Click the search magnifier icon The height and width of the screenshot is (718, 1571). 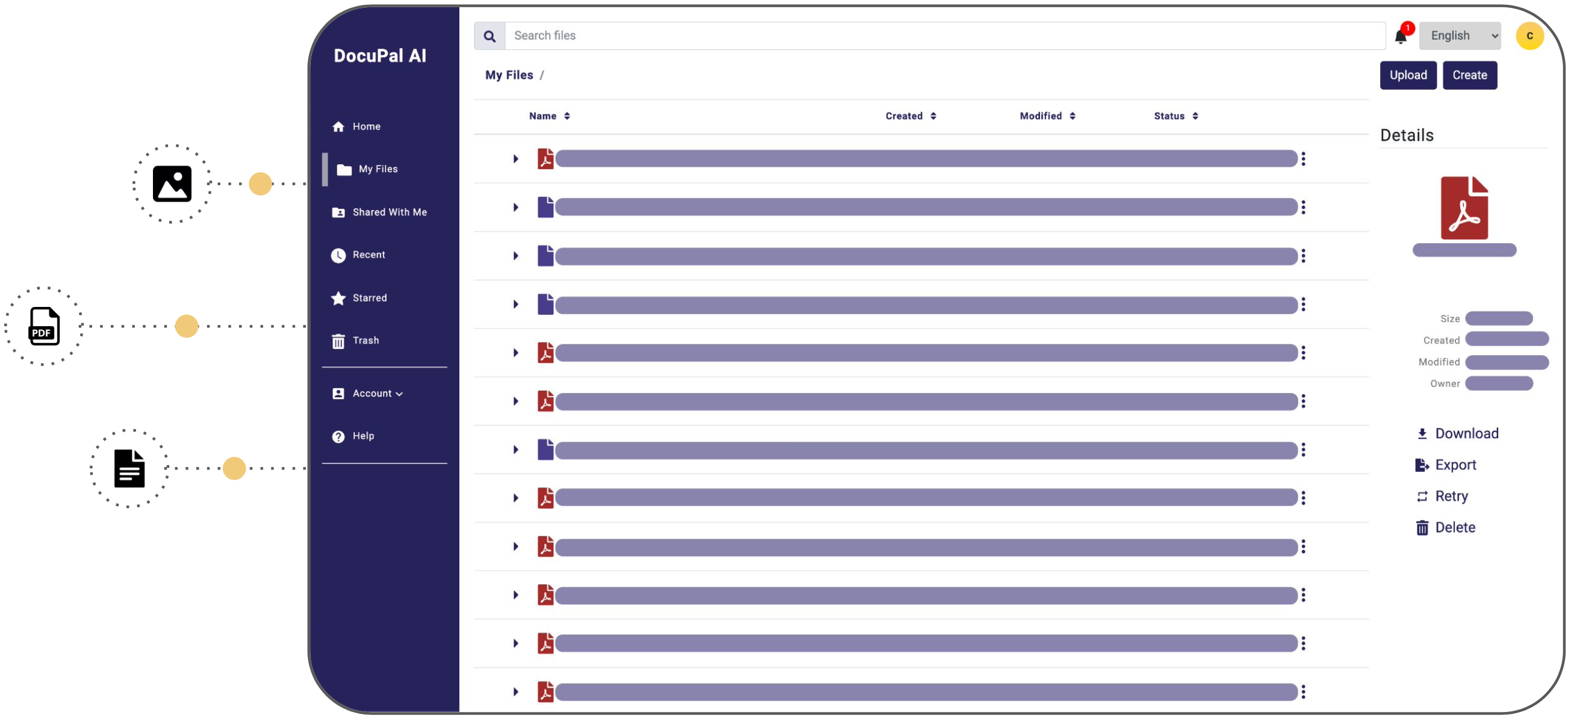click(x=489, y=36)
